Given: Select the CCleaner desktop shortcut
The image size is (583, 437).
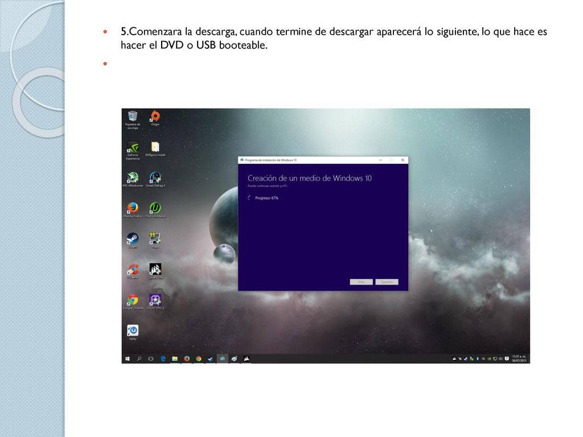Looking at the screenshot, I should 132,271.
